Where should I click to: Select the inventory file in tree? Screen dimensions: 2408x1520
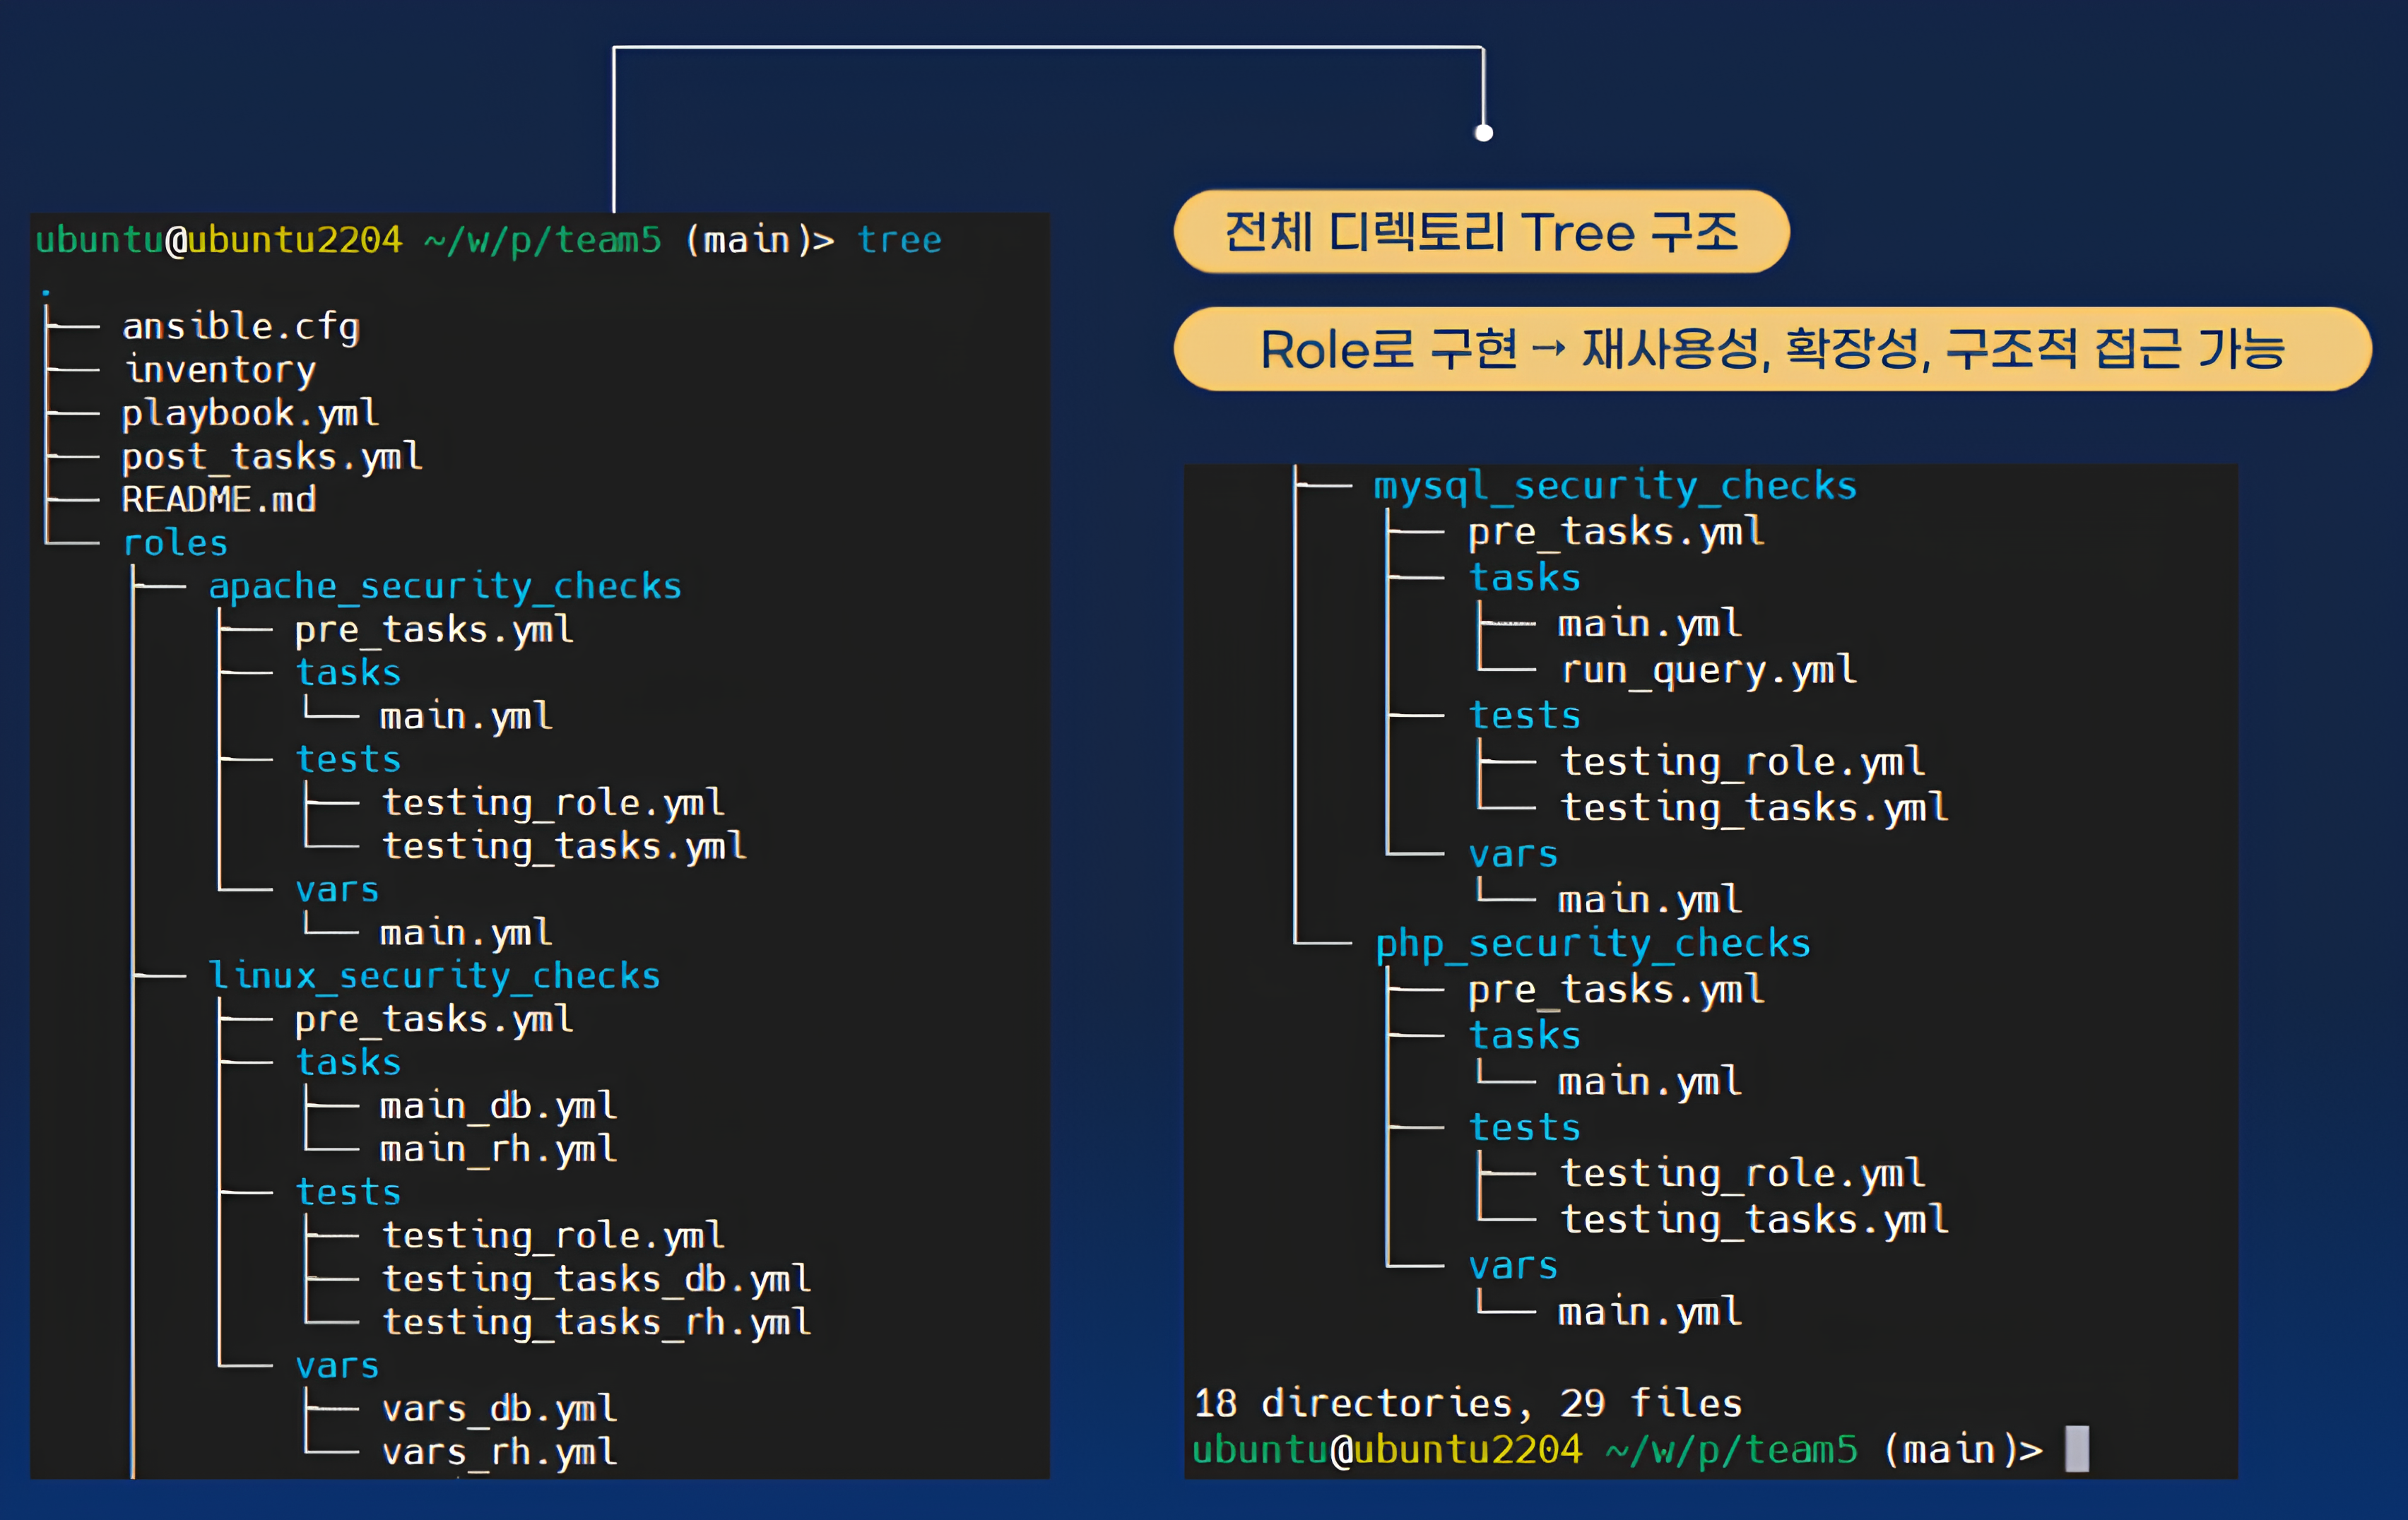(220, 369)
